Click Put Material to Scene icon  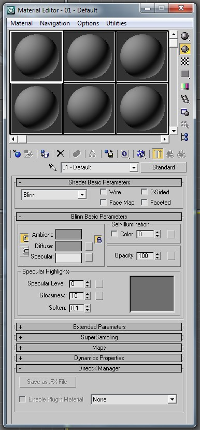pos(28,154)
